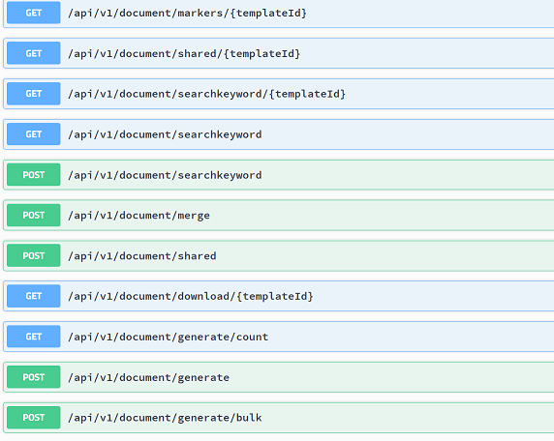Open POST /api/v1/document/generate operation

pyautogui.click(x=279, y=377)
